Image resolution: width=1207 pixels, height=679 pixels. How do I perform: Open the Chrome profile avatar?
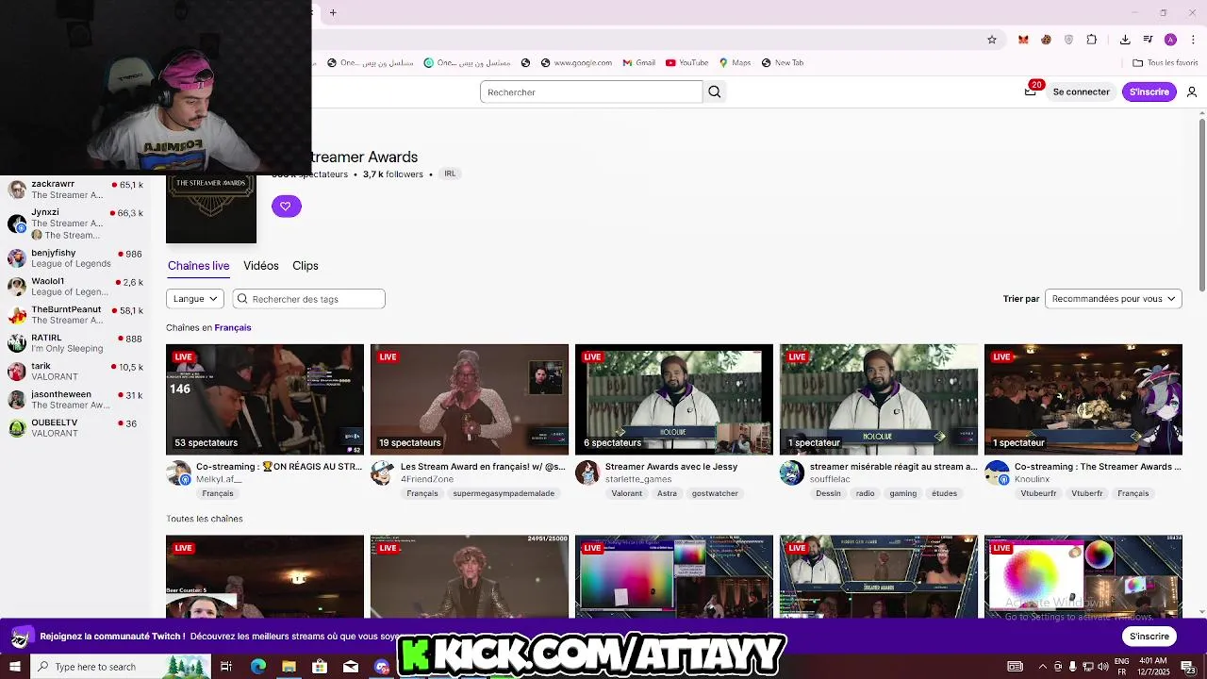[x=1170, y=40]
